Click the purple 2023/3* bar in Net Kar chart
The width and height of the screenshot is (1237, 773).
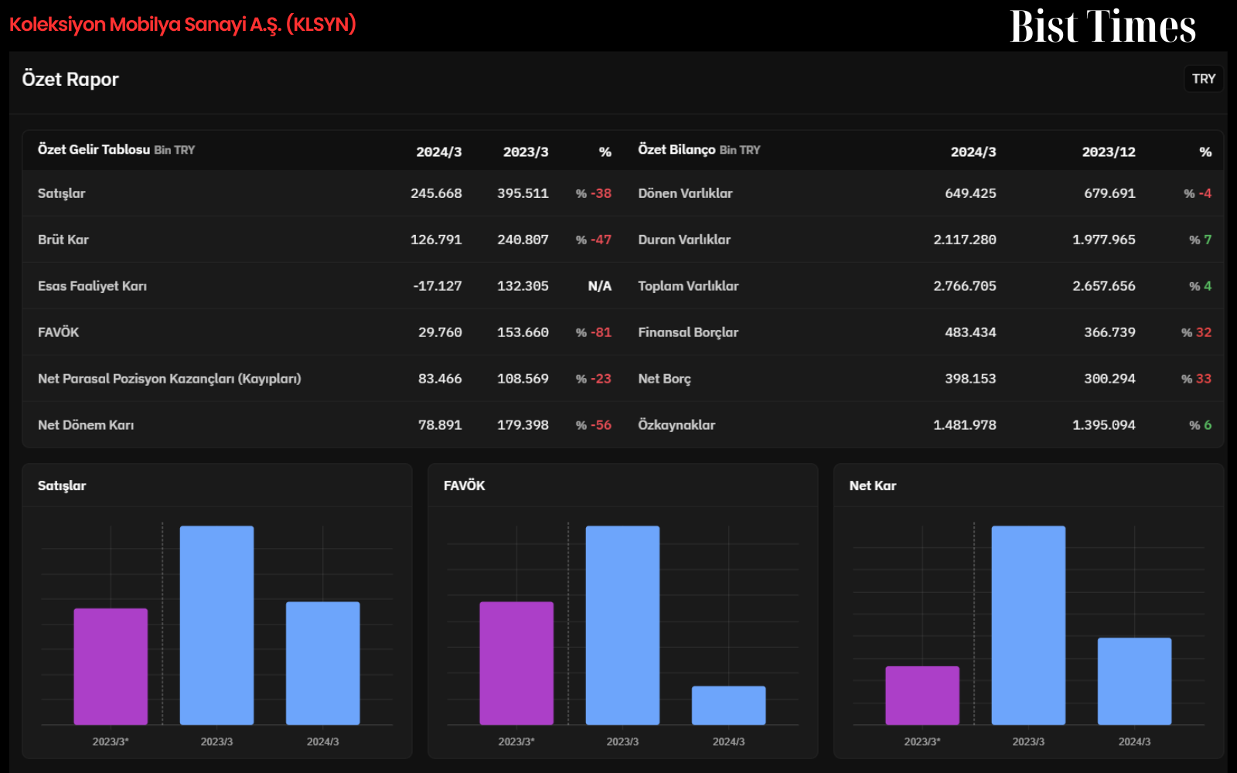pos(922,696)
